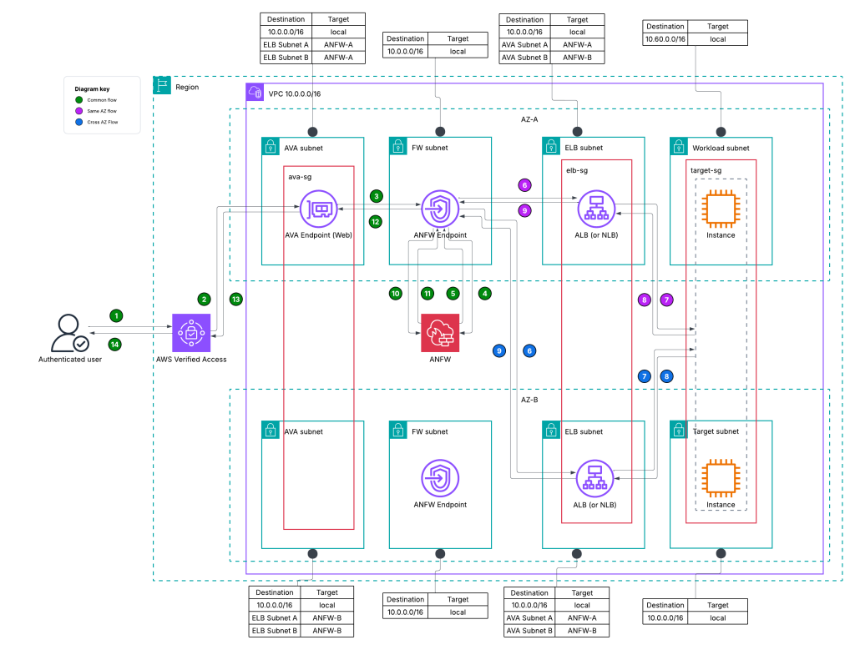Click the green step 11 circle
This screenshot has height=650, width=855.
click(x=427, y=294)
